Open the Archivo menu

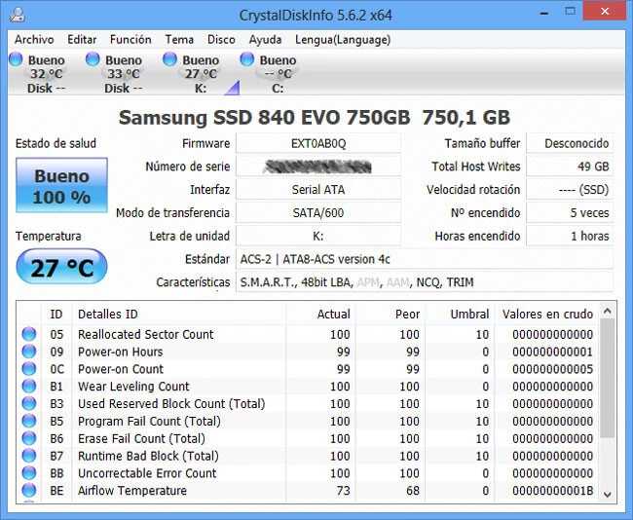tap(34, 40)
